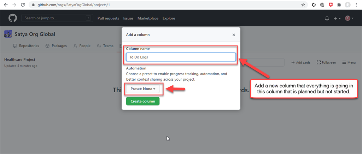Screen dimensions: 362x154
Task: Click the browser back arrow
Action: pos(6,5)
